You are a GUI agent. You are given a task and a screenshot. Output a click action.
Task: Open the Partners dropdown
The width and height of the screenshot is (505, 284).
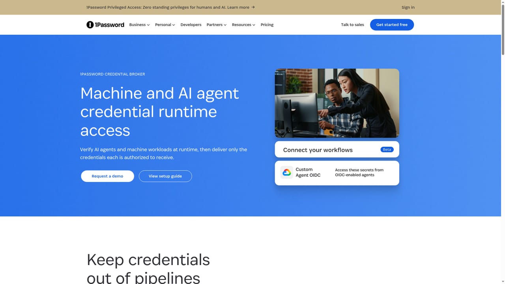pyautogui.click(x=217, y=25)
